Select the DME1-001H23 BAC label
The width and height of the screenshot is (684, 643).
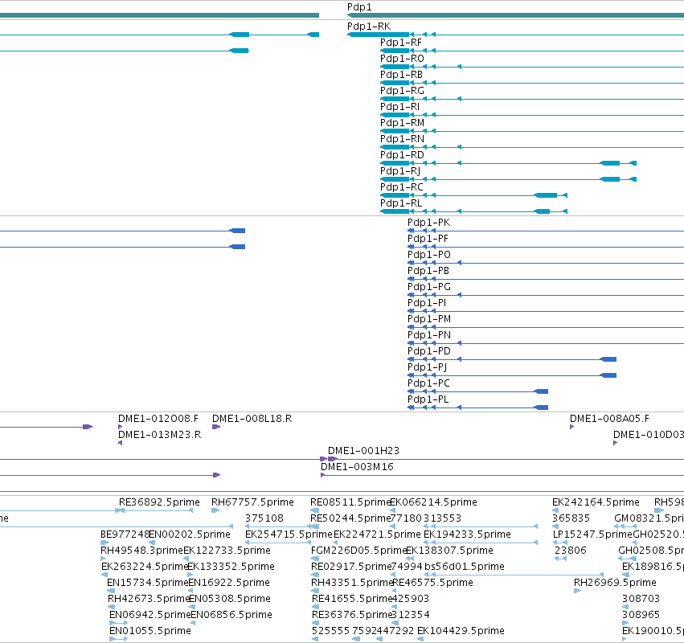point(363,451)
